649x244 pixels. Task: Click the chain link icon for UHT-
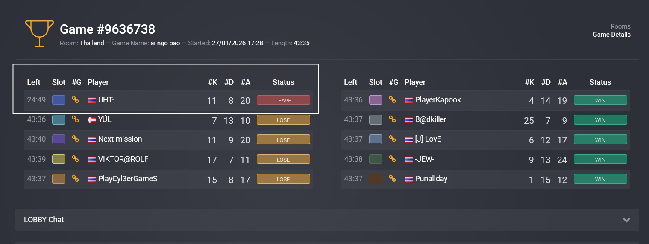[x=75, y=99]
